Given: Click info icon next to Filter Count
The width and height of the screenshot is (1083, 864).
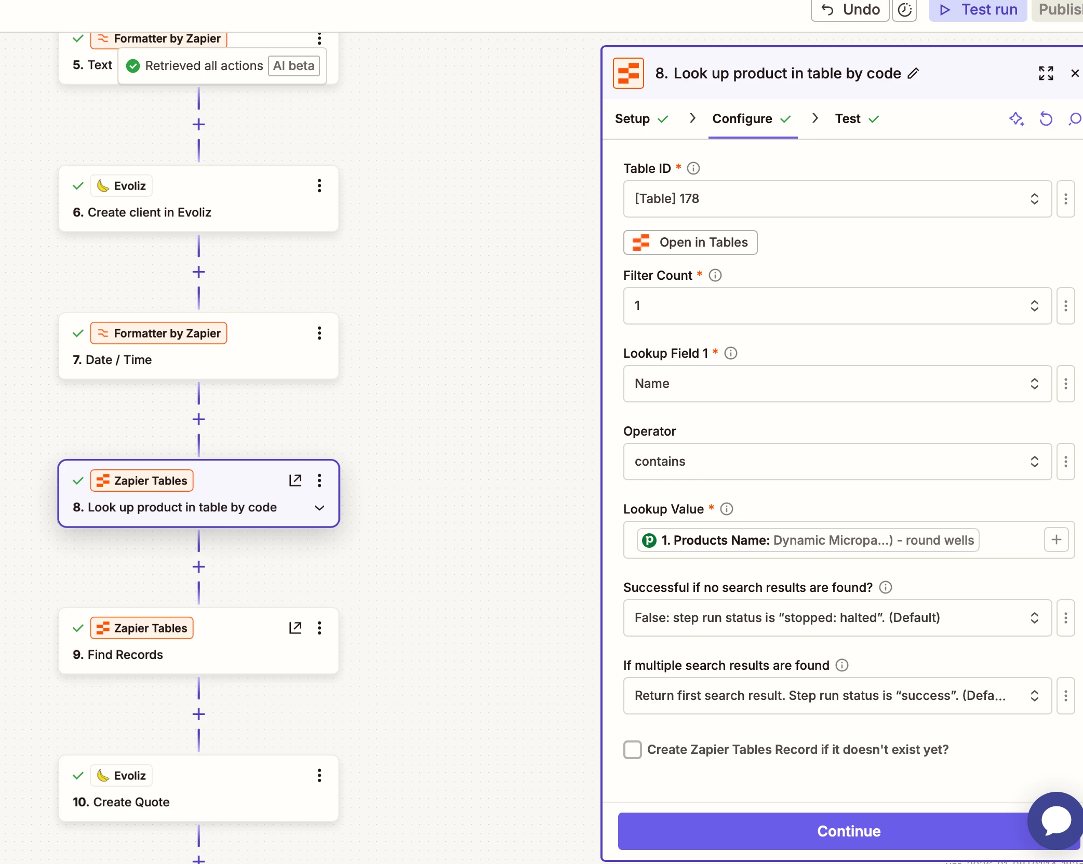Looking at the screenshot, I should click(x=715, y=275).
